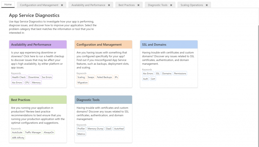Image resolution: width=259 pixels, height=147 pixels.
Task: Click the Permissions keyword tag
Action: [180, 73]
